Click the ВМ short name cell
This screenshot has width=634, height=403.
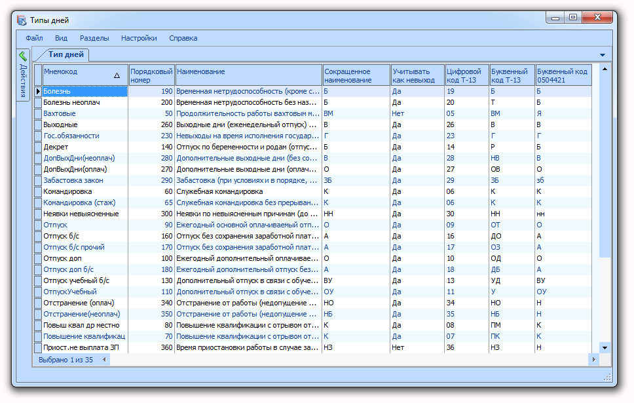(x=356, y=114)
